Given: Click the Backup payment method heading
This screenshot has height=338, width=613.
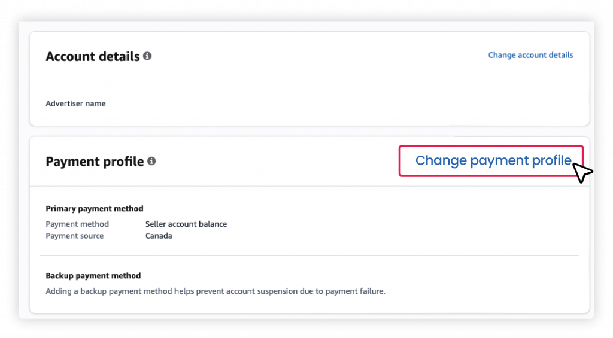Looking at the screenshot, I should (93, 275).
